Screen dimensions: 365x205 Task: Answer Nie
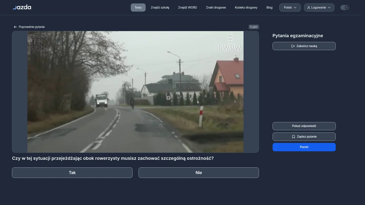click(199, 173)
